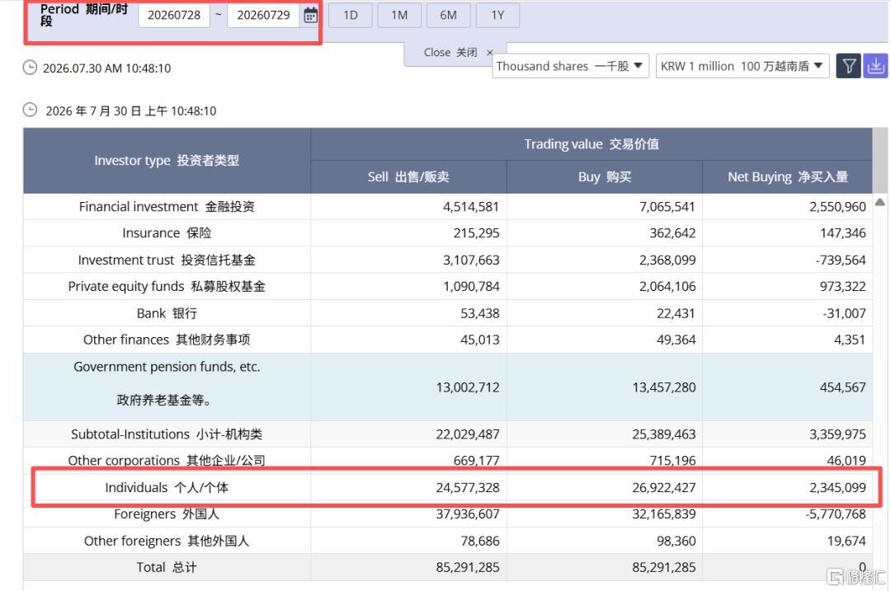Click Individuals net value 2,345,099
Viewport: 891px width, 591px height.
click(837, 488)
